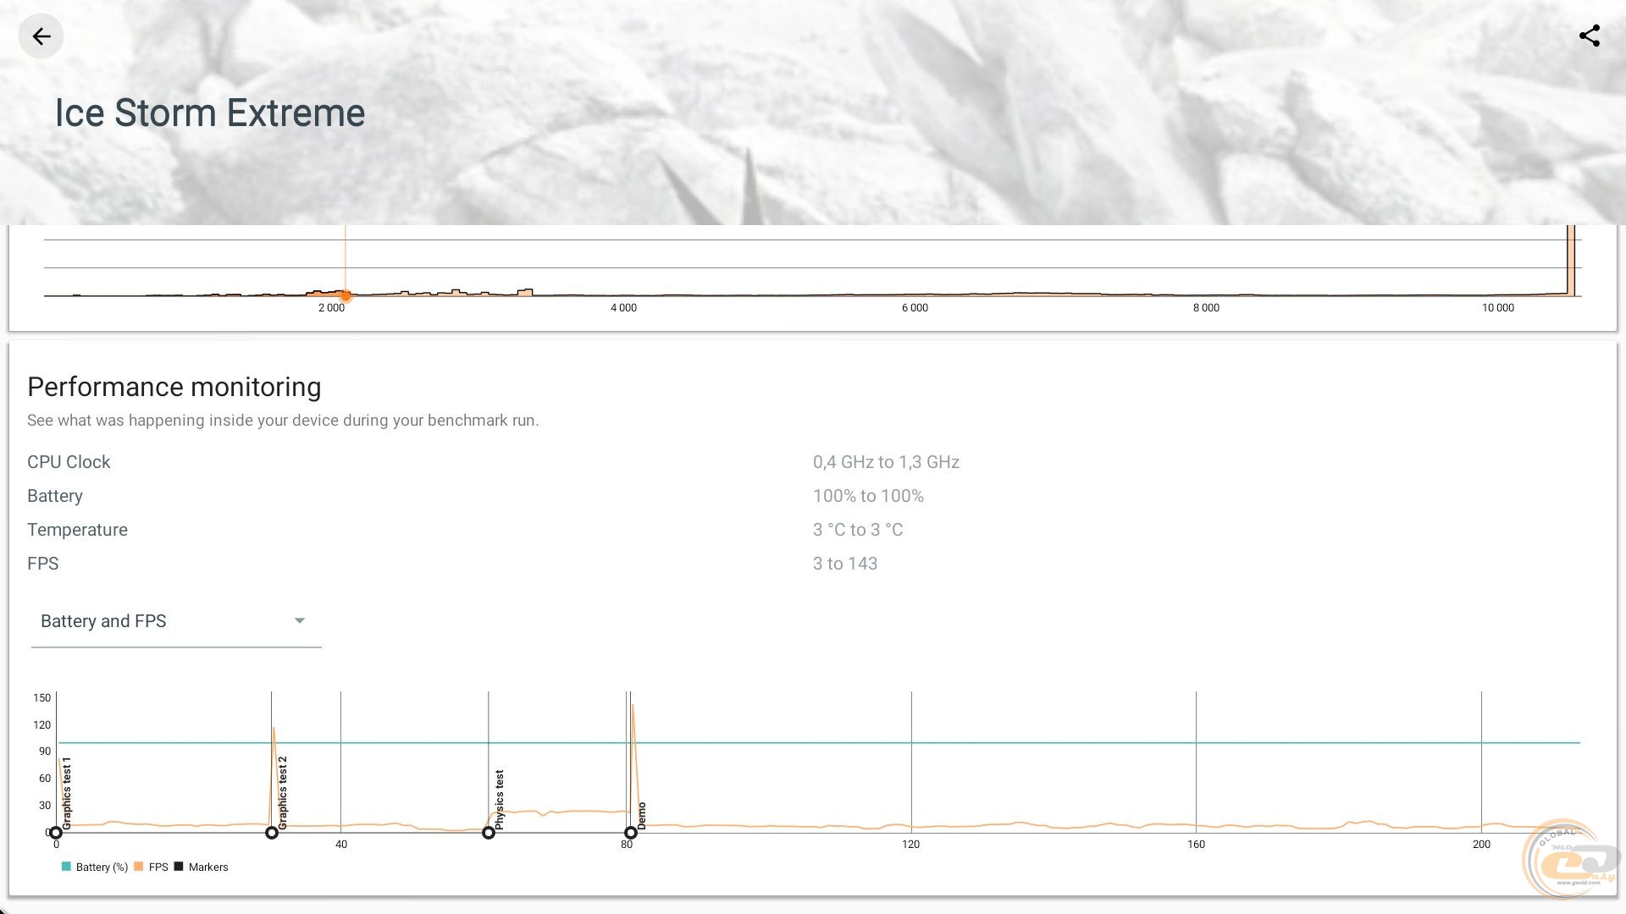Image resolution: width=1626 pixels, height=914 pixels.
Task: Toggle the Battery (%) legend swatch
Action: pos(66,867)
